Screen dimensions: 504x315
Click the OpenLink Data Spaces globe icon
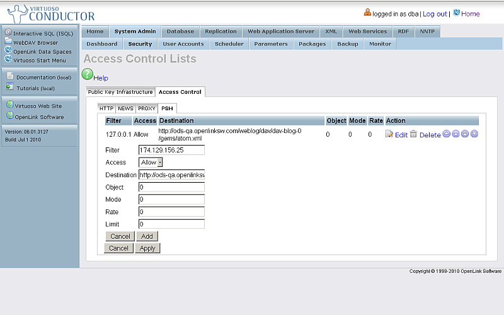pos(8,50)
